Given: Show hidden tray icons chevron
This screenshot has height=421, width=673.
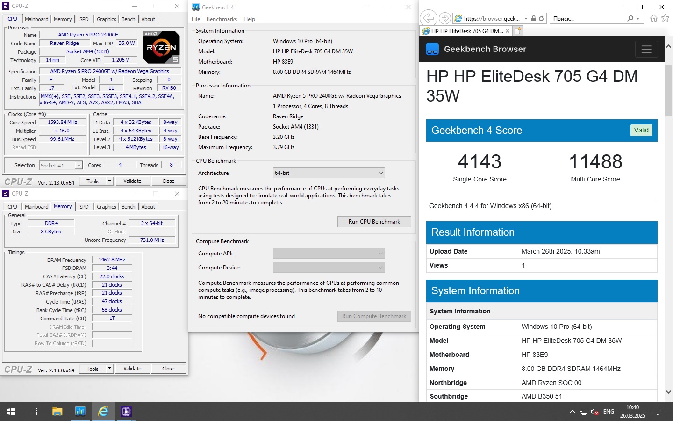Looking at the screenshot, I should coord(572,412).
